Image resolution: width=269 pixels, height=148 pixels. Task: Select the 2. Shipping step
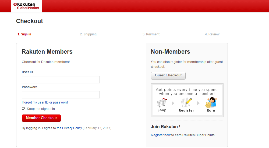tap(88, 34)
